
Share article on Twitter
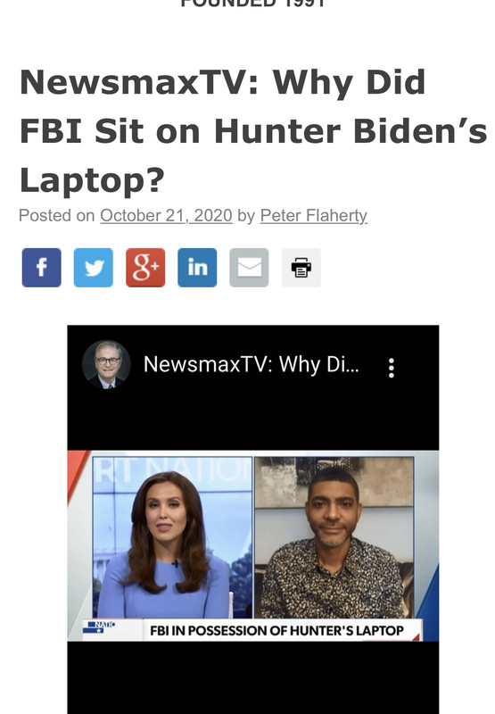point(94,267)
